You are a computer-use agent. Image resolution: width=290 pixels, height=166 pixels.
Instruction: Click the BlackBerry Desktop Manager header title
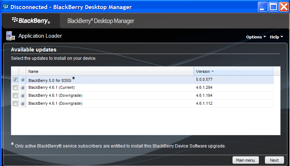pos(101,21)
